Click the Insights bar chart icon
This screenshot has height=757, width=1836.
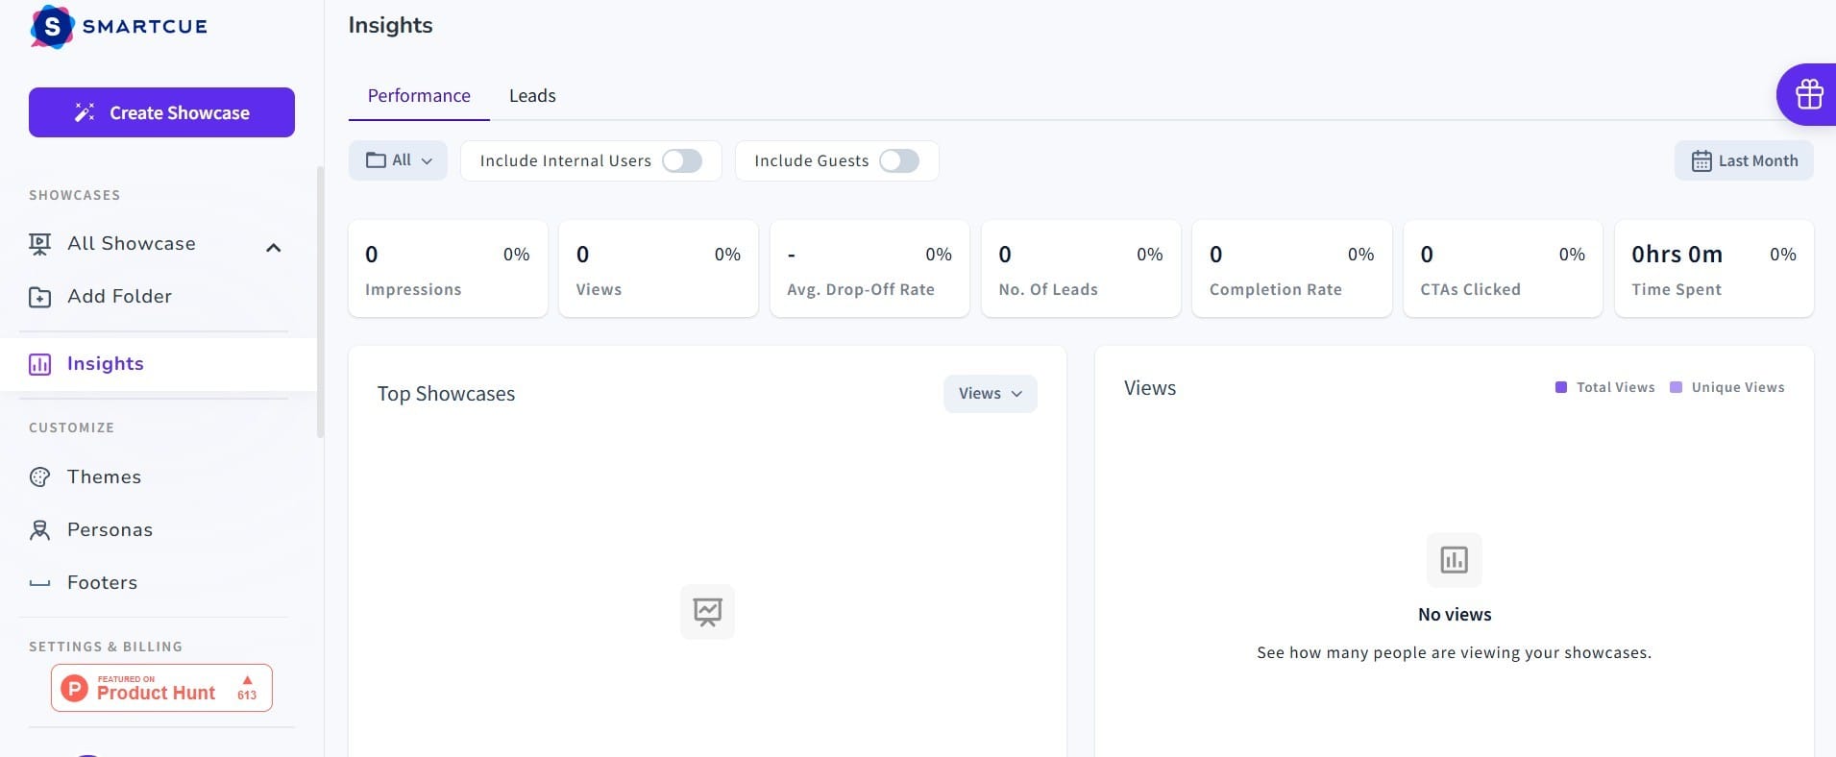click(x=40, y=364)
